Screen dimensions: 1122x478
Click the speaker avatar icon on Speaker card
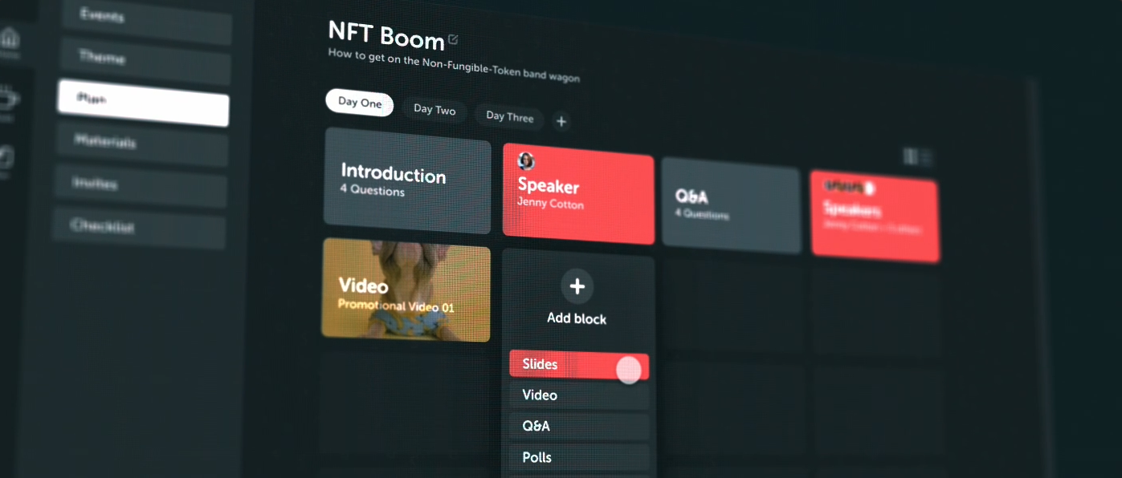526,161
